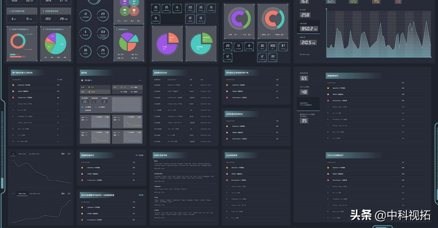The width and height of the screenshot is (438, 228).
Task: Switch lower loss chart to 历史
Action: (69, 194)
